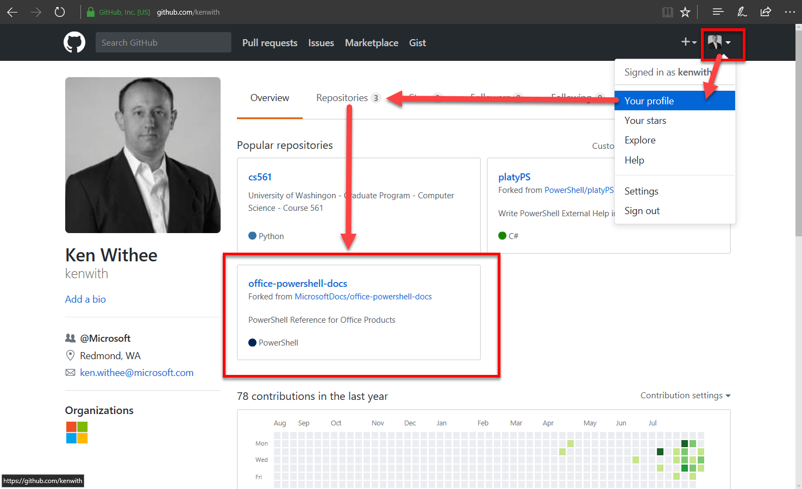
Task: Click the Repositories count badge 3
Action: 375,98
